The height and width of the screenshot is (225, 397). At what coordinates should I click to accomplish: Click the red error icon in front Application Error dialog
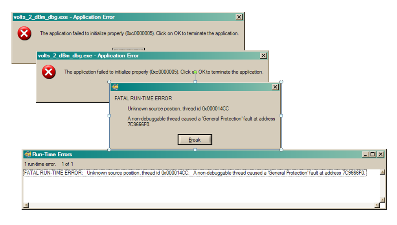[49, 72]
